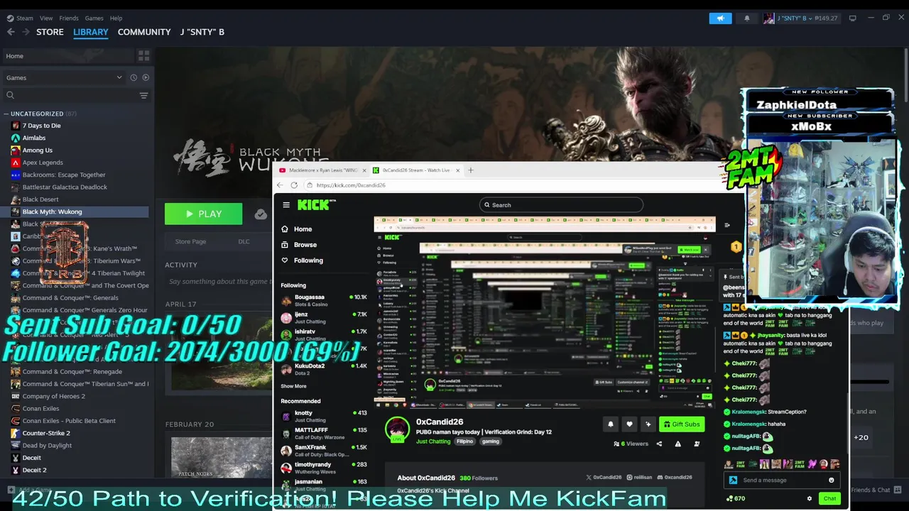909x511 pixels.
Task: Open the View menu in Steam
Action: (x=46, y=18)
